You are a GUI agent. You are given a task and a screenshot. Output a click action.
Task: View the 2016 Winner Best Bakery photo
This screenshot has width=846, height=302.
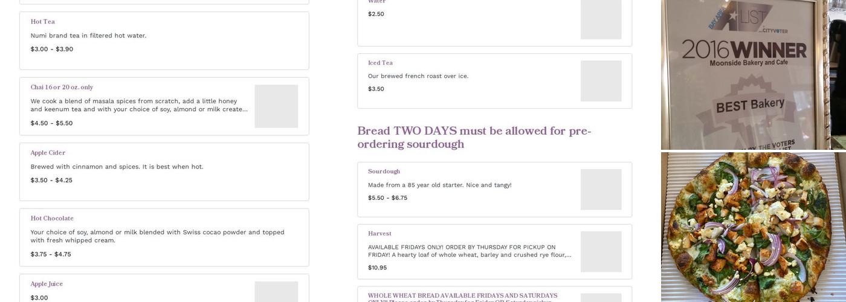753,74
